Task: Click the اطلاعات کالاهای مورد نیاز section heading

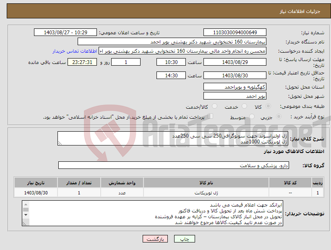Action: tap(294, 151)
